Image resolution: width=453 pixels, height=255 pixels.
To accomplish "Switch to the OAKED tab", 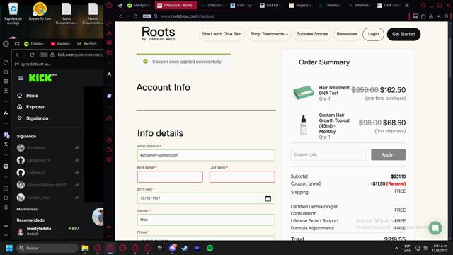I will click(270, 5).
